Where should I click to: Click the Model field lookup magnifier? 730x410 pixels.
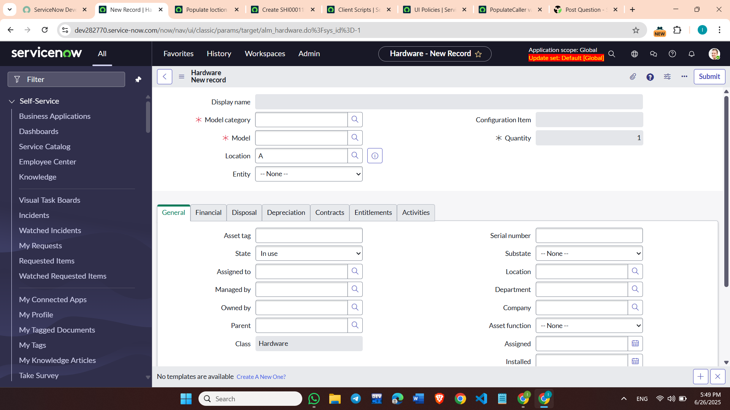pos(355,138)
